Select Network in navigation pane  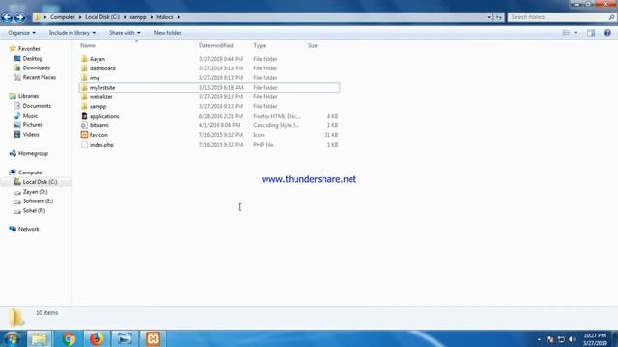(x=28, y=229)
